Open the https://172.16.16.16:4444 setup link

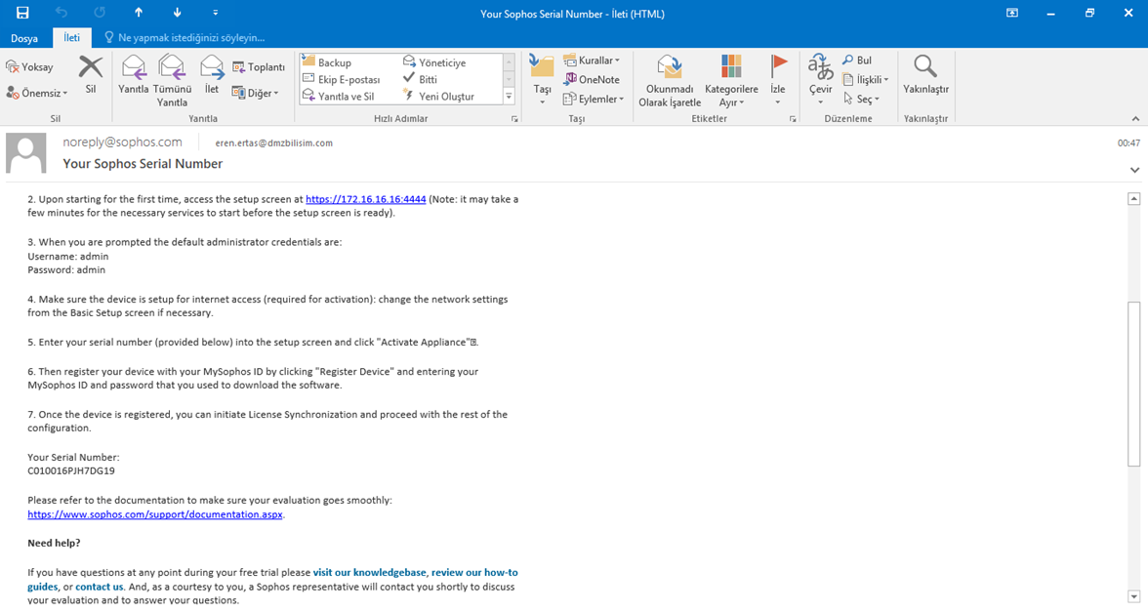(x=365, y=199)
